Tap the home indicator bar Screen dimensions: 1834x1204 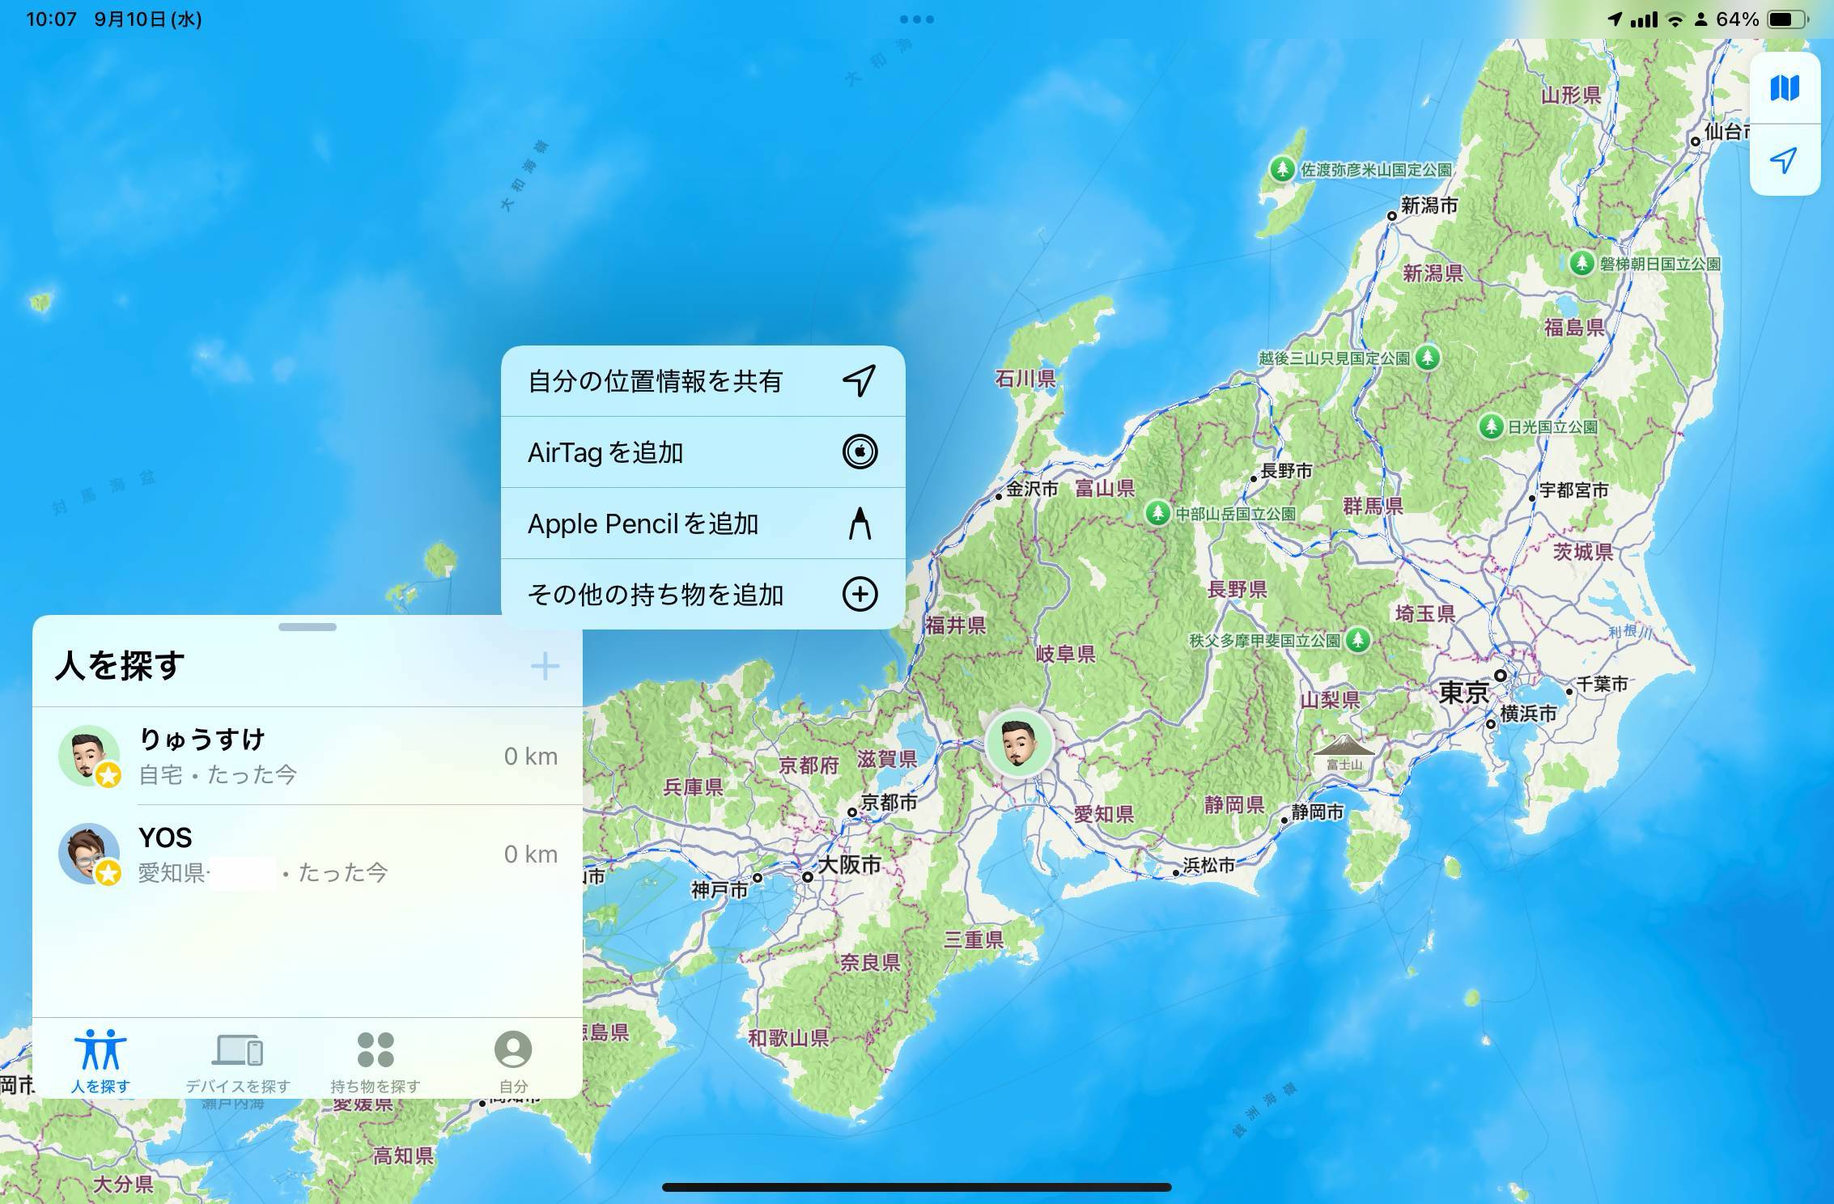pos(917,1187)
